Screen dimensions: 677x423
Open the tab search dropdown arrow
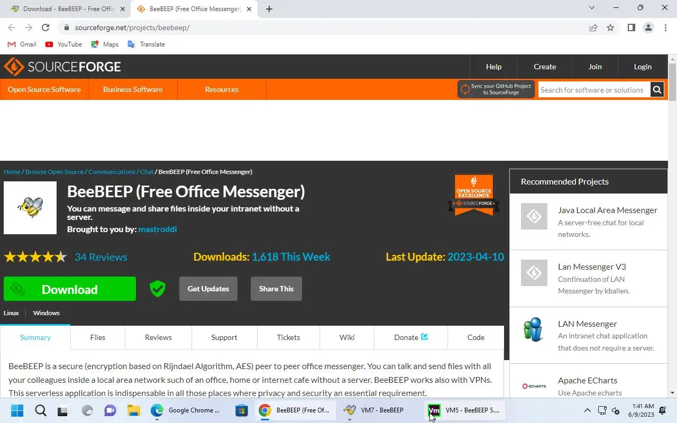[x=592, y=8]
